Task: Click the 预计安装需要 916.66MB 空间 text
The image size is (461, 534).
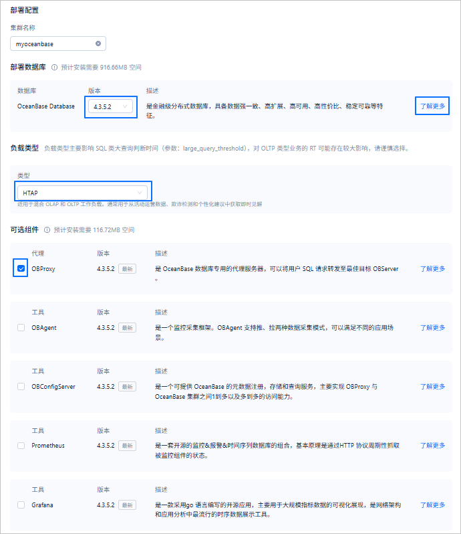Action: click(101, 68)
